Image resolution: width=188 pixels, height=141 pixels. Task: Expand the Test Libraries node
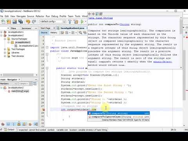5,56
